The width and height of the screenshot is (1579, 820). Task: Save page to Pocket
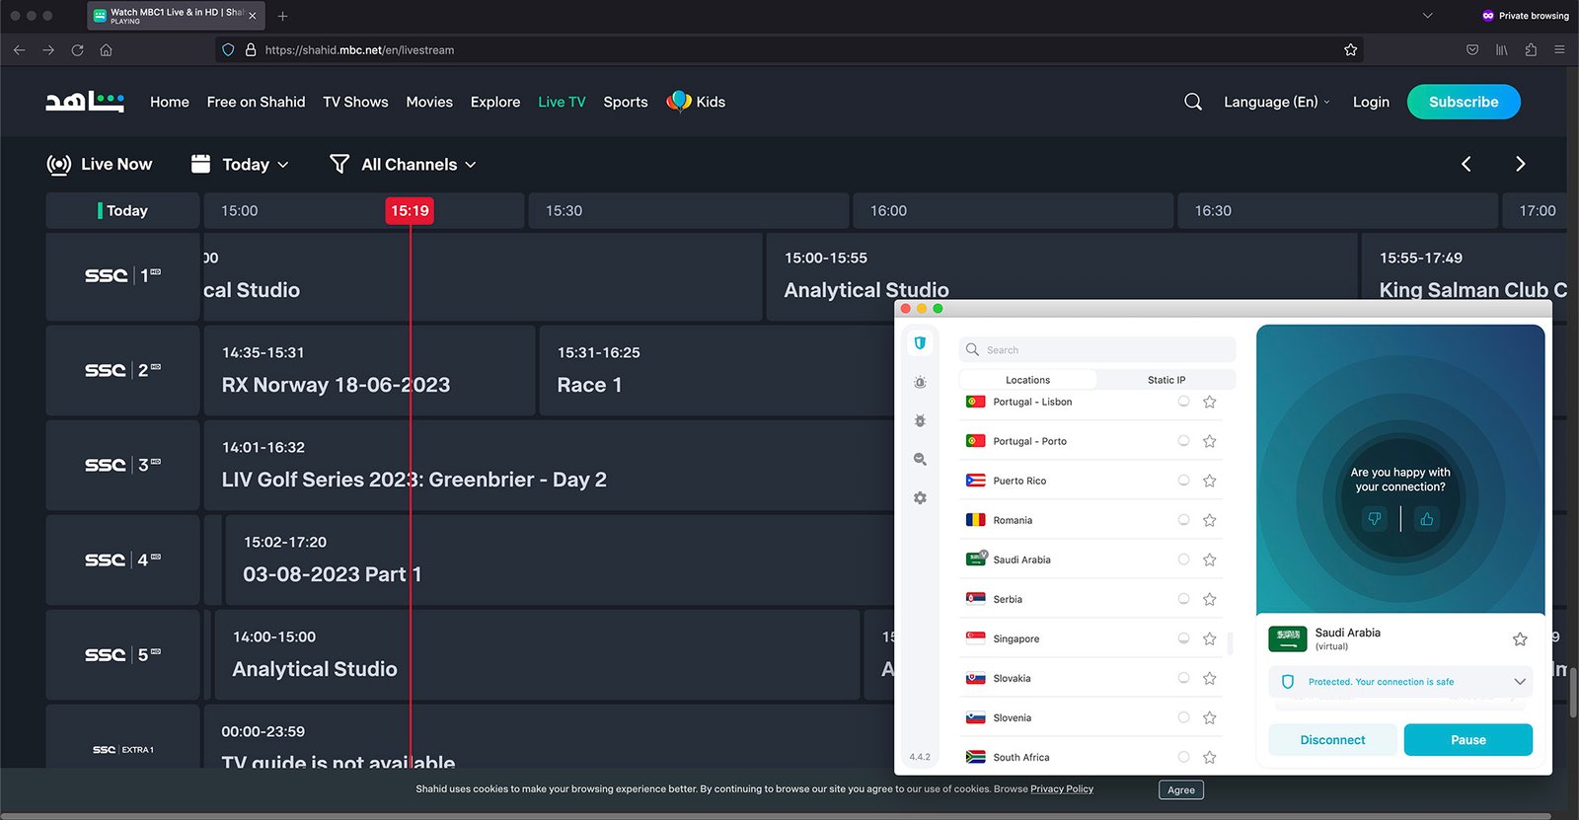click(1472, 49)
